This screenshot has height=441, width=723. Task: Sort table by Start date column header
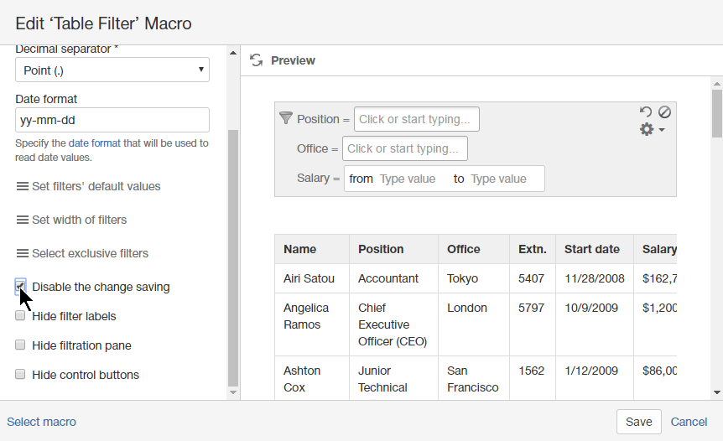tap(592, 249)
